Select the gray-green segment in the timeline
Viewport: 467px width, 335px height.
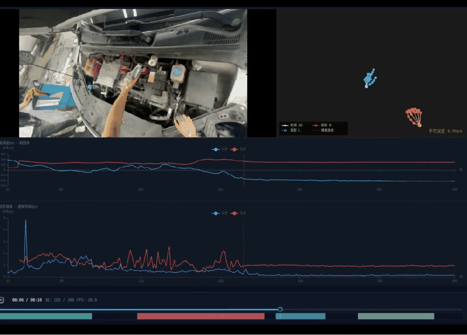tap(396, 316)
